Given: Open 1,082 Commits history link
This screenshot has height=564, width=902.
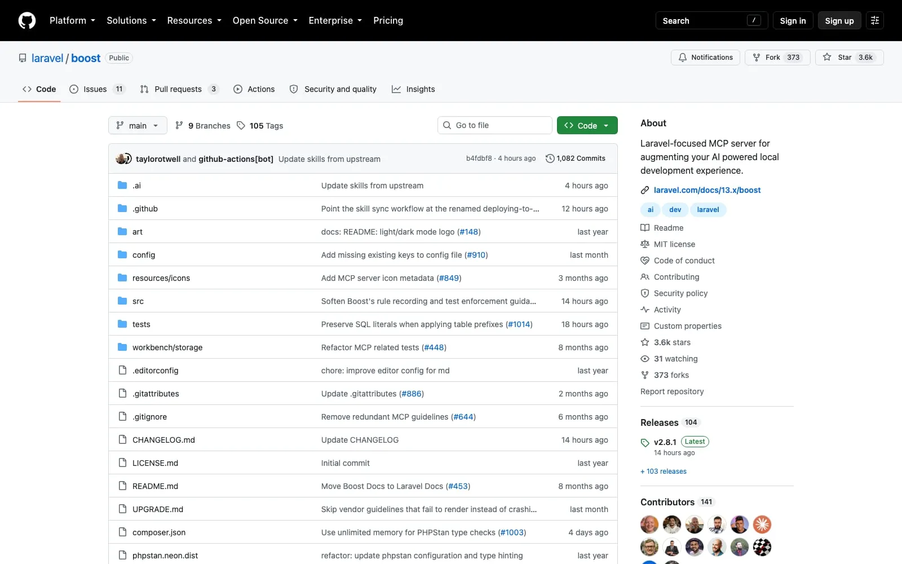Looking at the screenshot, I should coord(576,158).
